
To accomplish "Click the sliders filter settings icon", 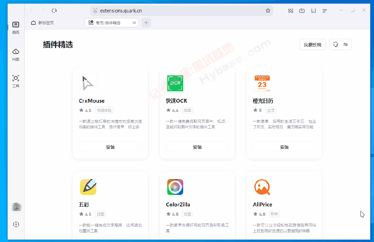I will (346, 45).
